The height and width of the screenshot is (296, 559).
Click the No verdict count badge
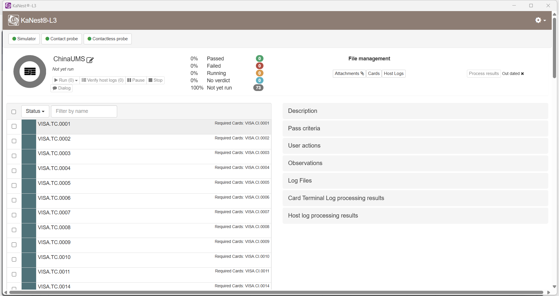pos(259,80)
